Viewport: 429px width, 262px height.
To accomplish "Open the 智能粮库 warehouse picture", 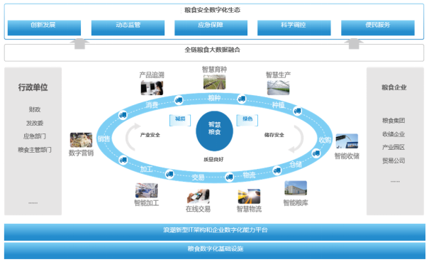I will 296,188.
